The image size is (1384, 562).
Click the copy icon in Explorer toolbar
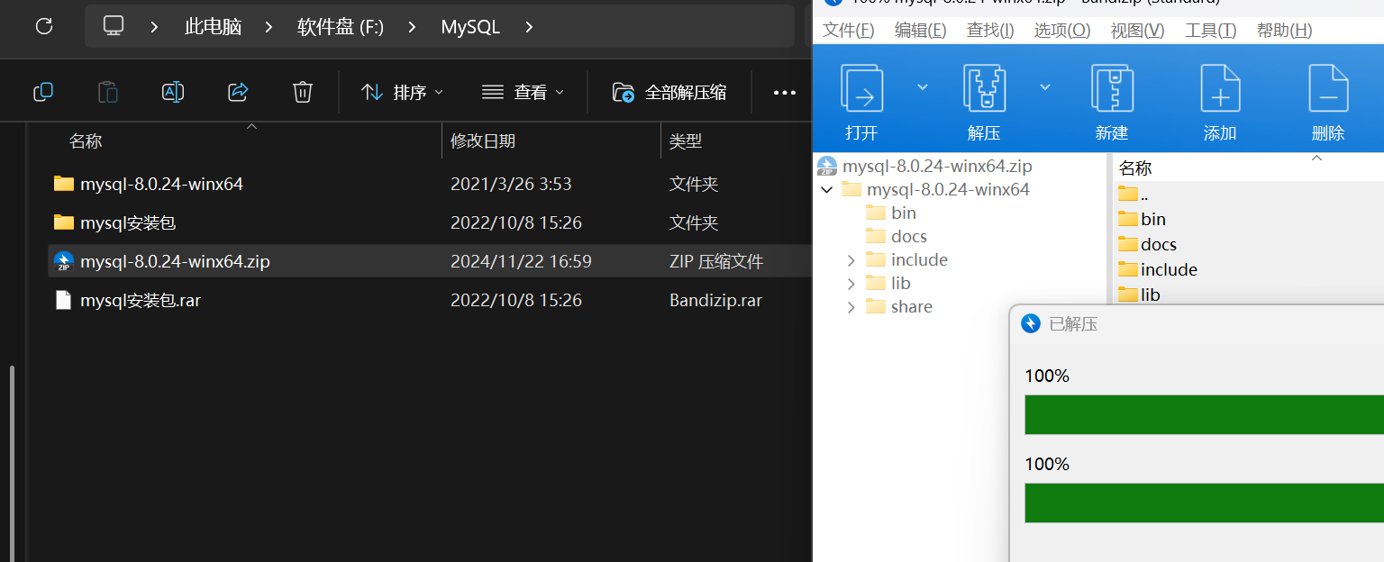pos(43,92)
